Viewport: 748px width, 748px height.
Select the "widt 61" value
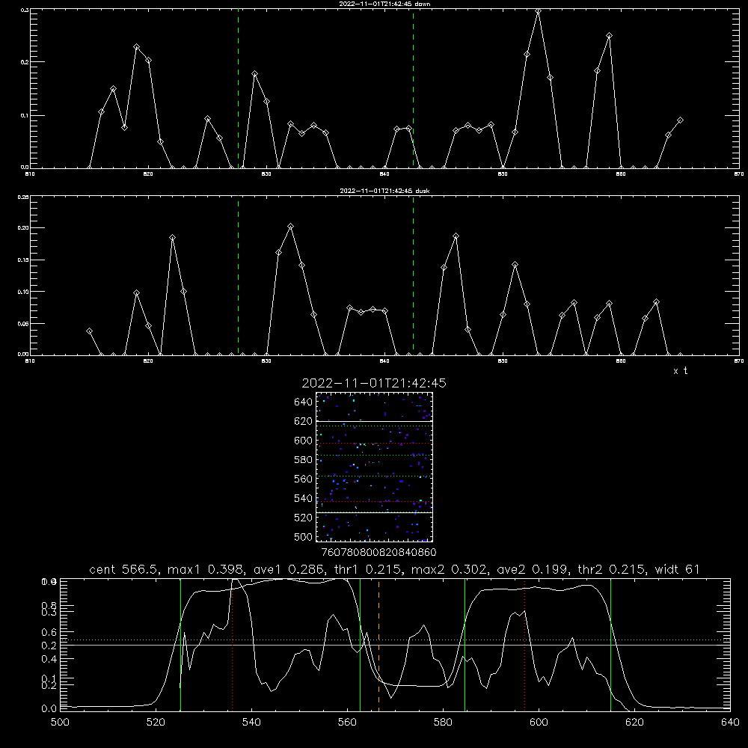pyautogui.click(x=678, y=569)
